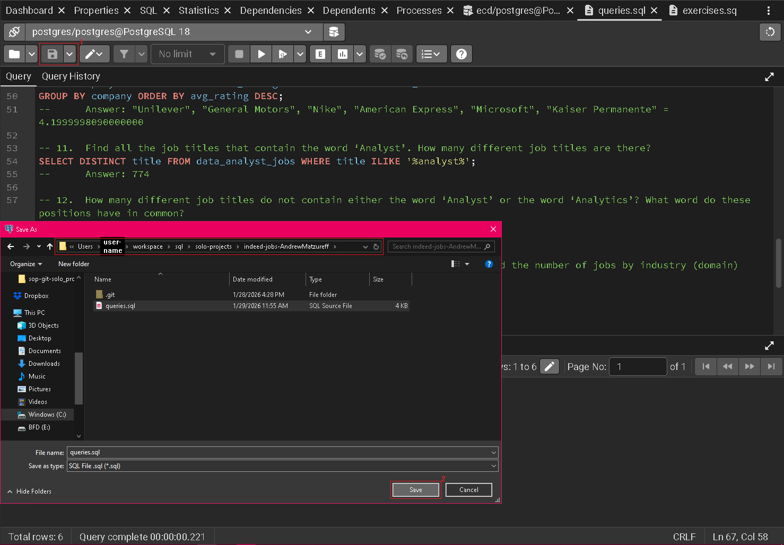Open the No limit rows dropdown
Screen dimensions: 784x545
tap(187, 54)
